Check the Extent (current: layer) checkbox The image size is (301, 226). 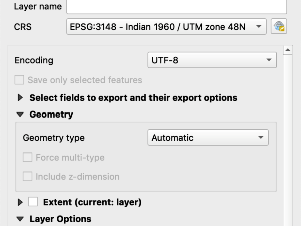tap(33, 202)
